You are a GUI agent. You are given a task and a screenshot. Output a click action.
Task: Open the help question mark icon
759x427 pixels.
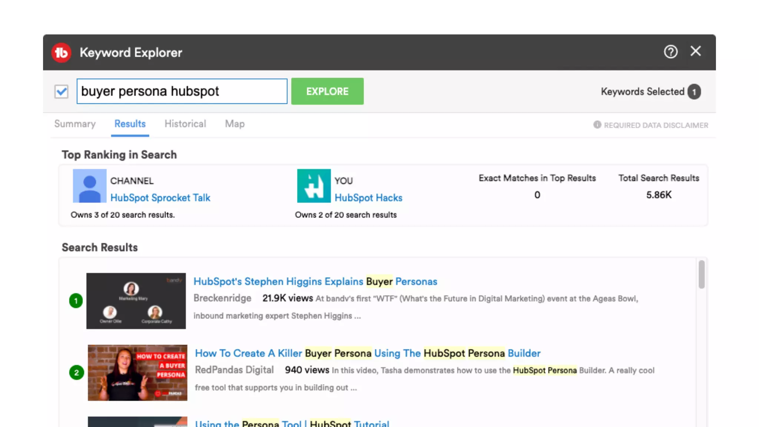pos(670,52)
